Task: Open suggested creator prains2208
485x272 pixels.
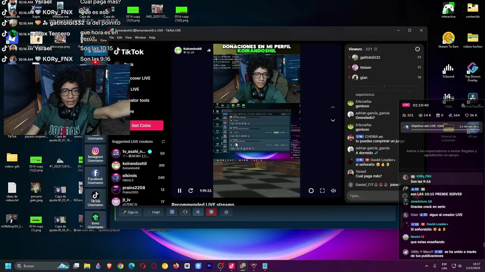Action: coord(138,190)
